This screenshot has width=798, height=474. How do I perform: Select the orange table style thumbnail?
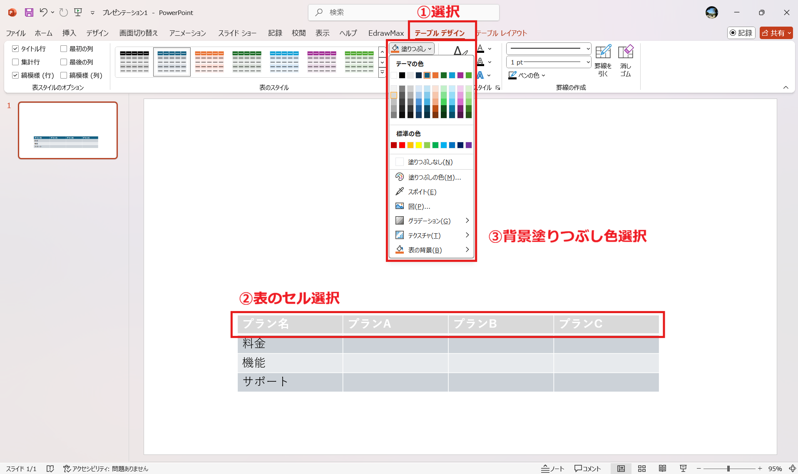(x=209, y=62)
